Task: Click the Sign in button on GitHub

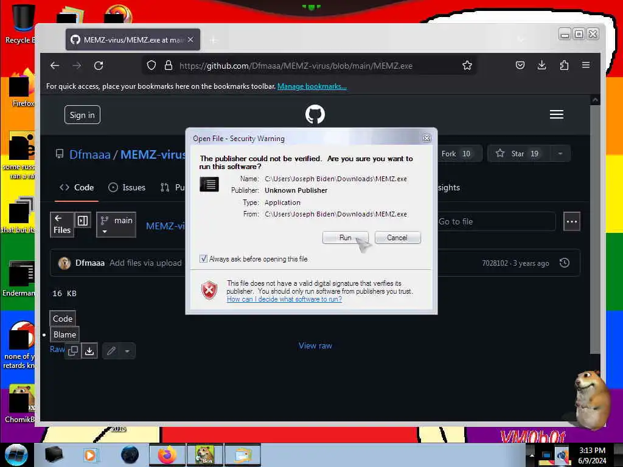Action: 82,115
